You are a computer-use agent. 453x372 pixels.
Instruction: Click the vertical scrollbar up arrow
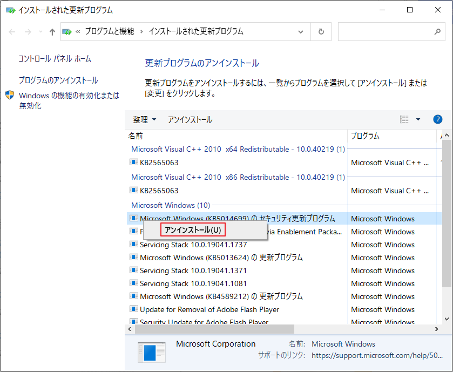point(447,135)
